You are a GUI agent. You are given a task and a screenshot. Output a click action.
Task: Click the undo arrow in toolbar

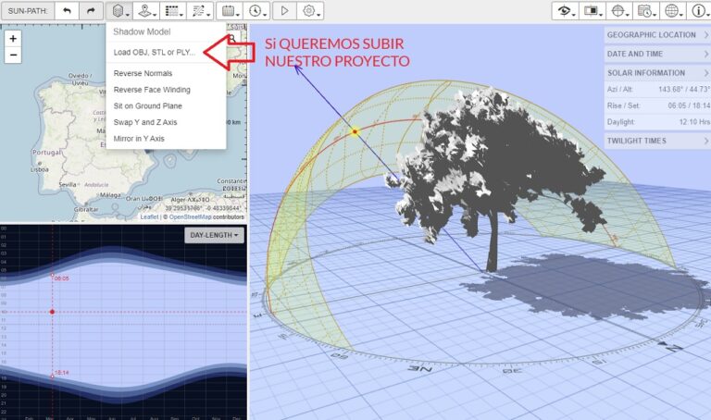pyautogui.click(x=67, y=11)
